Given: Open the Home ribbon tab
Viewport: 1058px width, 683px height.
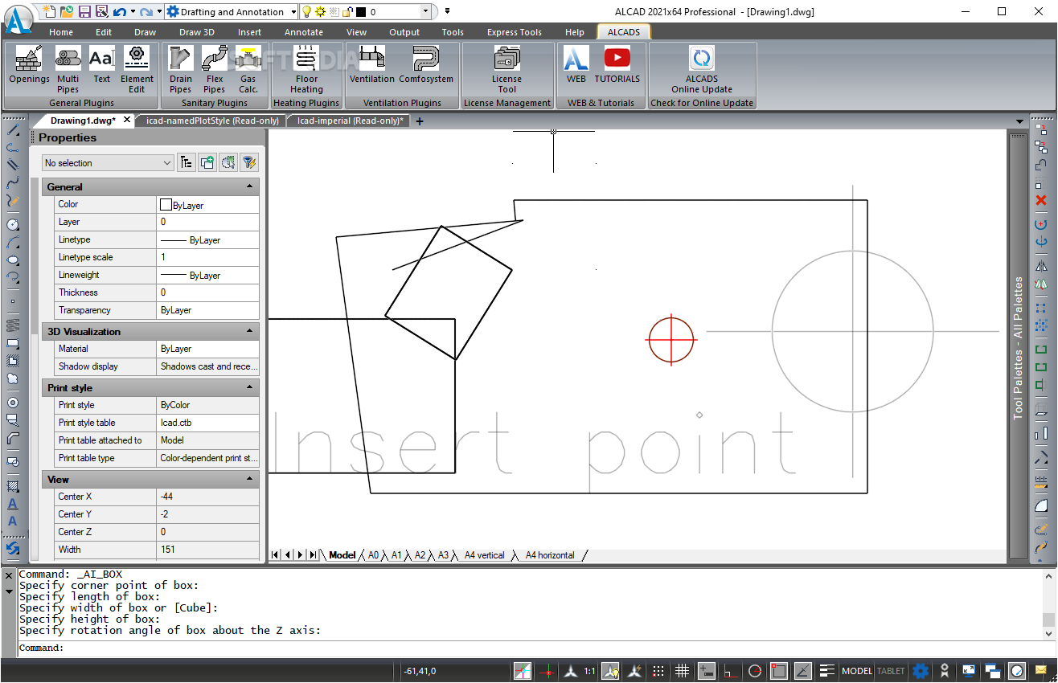Looking at the screenshot, I should pyautogui.click(x=61, y=32).
